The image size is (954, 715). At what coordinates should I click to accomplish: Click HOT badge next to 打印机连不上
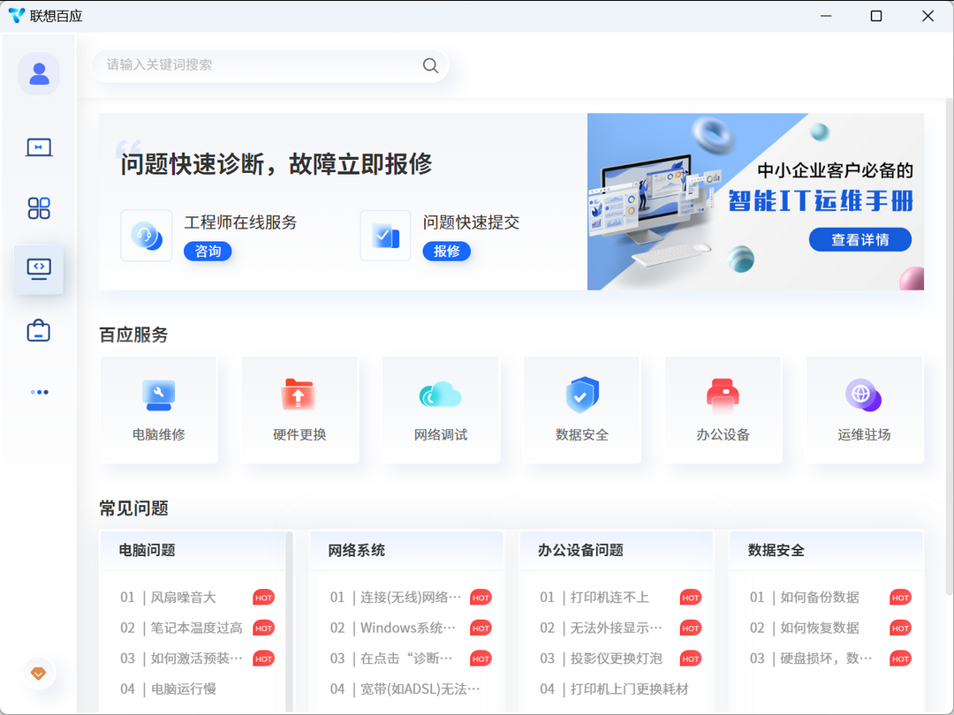point(691,598)
